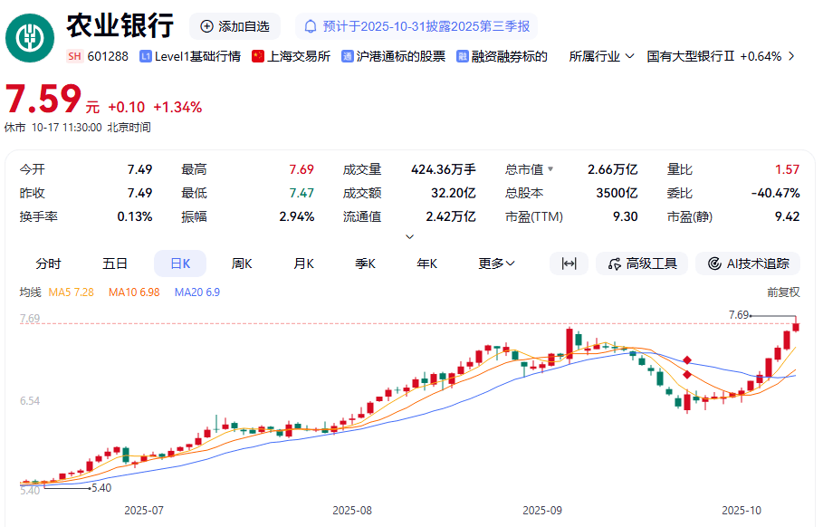Click the Agricultural Bank green logo icon
The width and height of the screenshot is (823, 527).
tap(29, 38)
